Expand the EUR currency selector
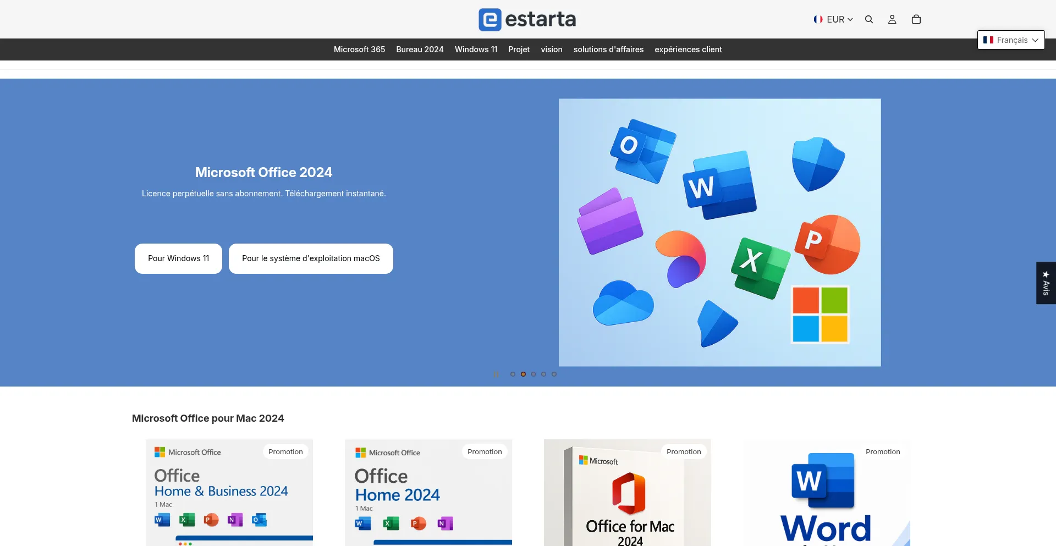This screenshot has height=546, width=1056. (833, 19)
